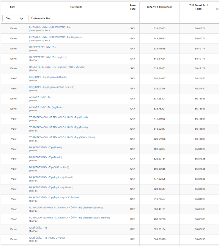The height and width of the screenshot is (246, 219).
Task: Open HACETTEPE -Tıp (İngilizce) (KKTC Uyruklu) link
Action: coord(57,67)
